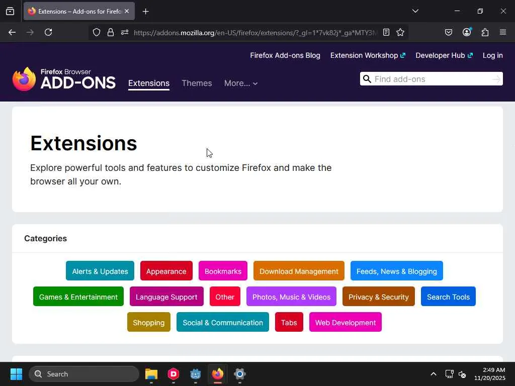Screen dimensions: 515x386
Task: Open the tracking protection shield icon
Action: point(96,32)
